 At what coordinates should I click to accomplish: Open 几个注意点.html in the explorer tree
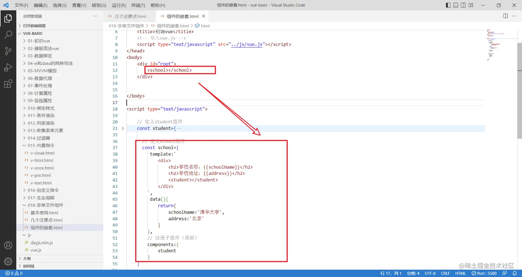click(x=60, y=220)
